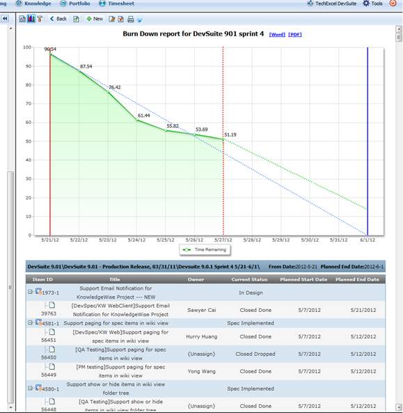This screenshot has height=413, width=403.
Task: Click the task document icon for 56450
Action: pyautogui.click(x=52, y=349)
